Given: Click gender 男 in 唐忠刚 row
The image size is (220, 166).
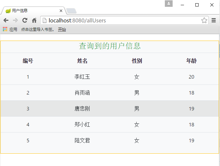Looking at the screenshot, I should pyautogui.click(x=137, y=109).
